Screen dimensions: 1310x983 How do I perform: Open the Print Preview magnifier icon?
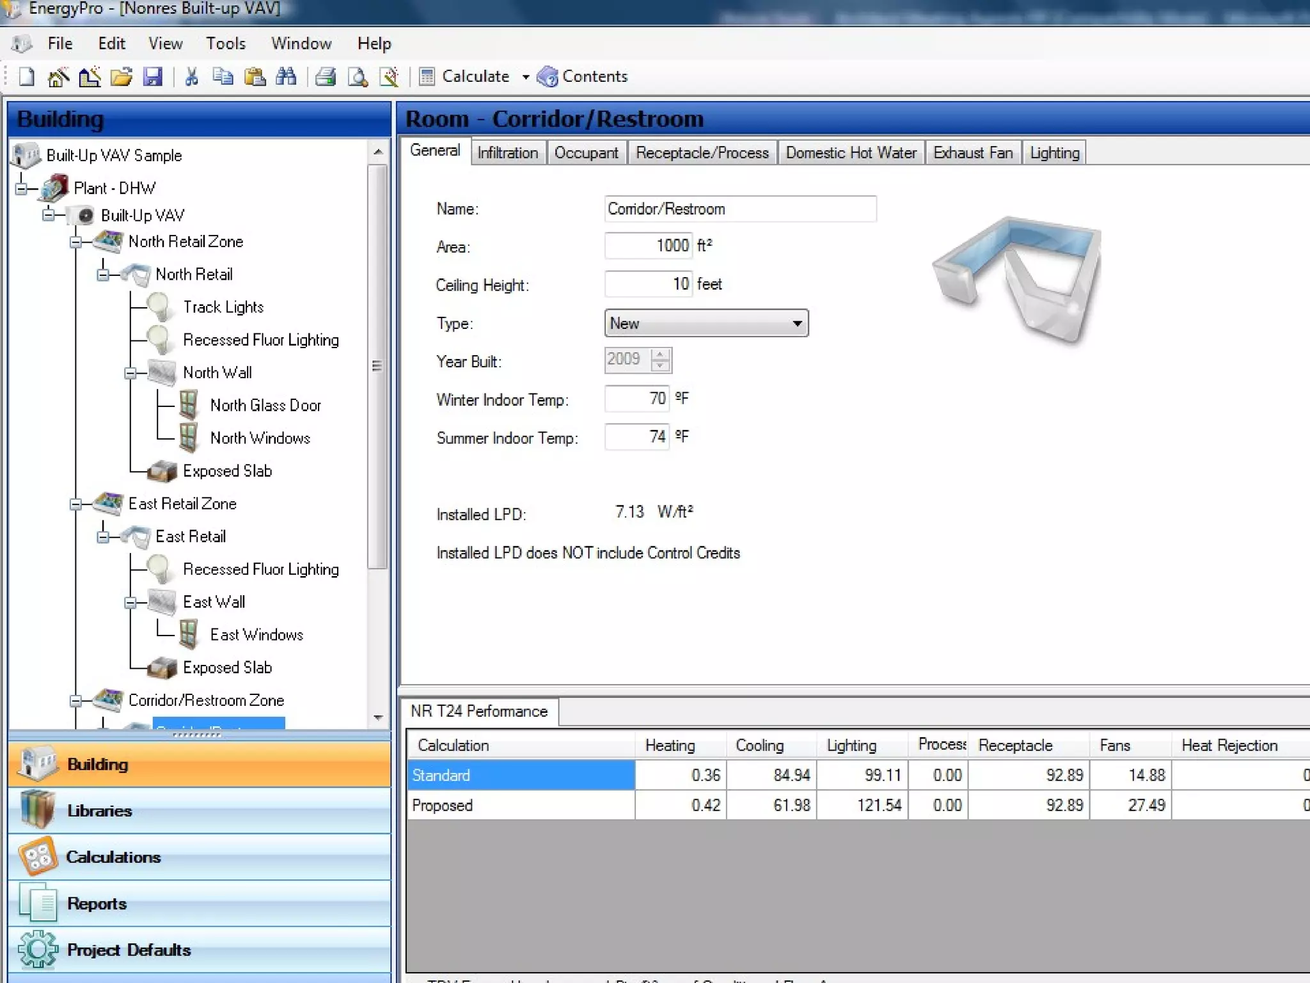pos(358,77)
